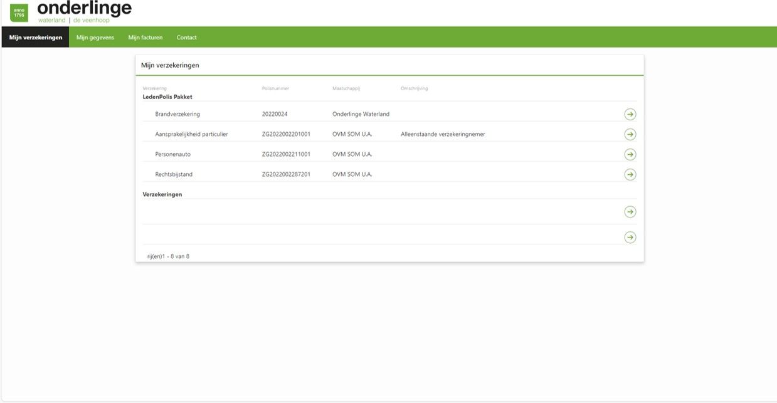Click the 'onderlinge' brand name logo text
This screenshot has width=777, height=403.
[85, 9]
